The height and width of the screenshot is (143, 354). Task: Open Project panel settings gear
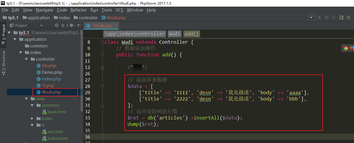coord(71,25)
